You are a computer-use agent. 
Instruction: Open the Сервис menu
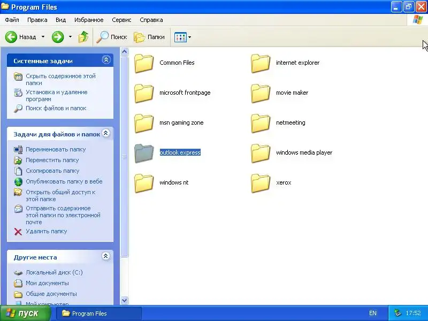121,20
